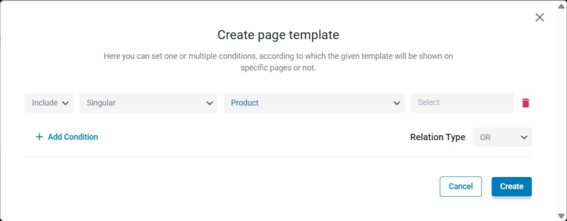Open the Include dropdown
The image size is (567, 221).
(x=49, y=103)
